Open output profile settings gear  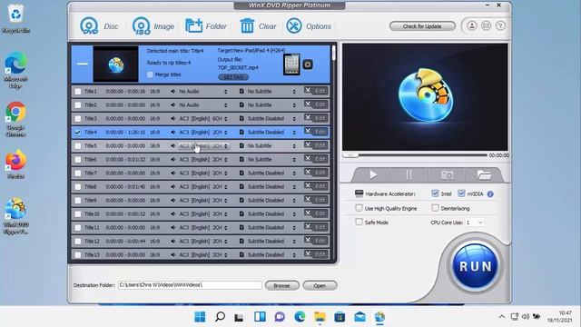308,64
